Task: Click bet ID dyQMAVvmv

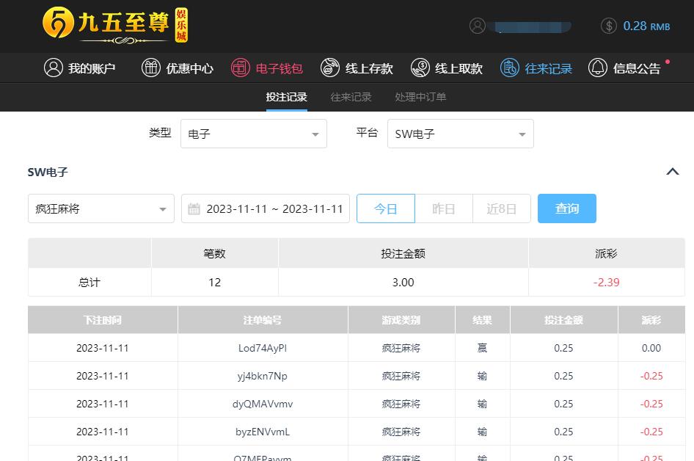Action: coord(263,404)
